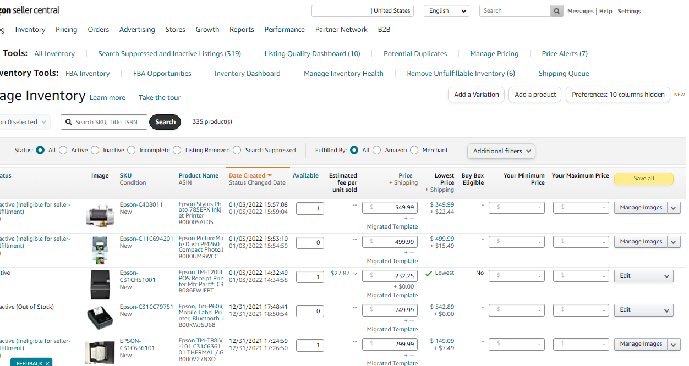The image size is (689, 366).
Task: Select the Search Suppressed status filter
Action: click(237, 150)
